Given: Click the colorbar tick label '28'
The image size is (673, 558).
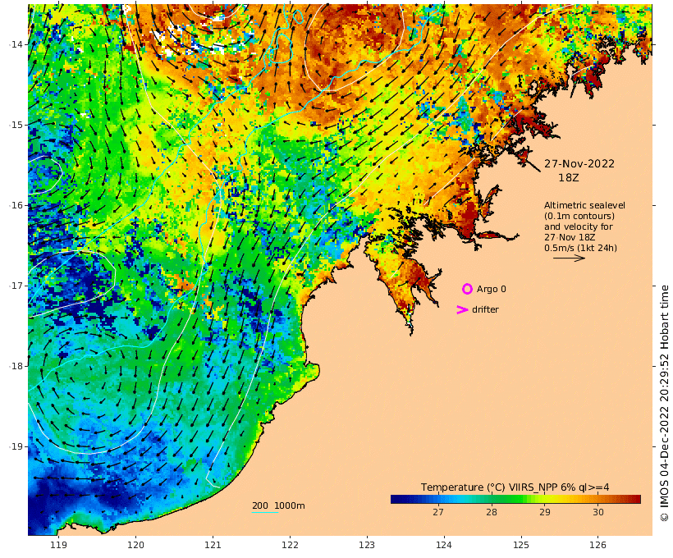Looking at the screenshot, I should coord(492,512).
